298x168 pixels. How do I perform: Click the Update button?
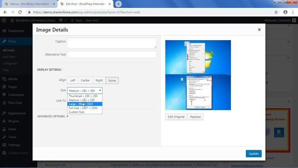(x=253, y=154)
